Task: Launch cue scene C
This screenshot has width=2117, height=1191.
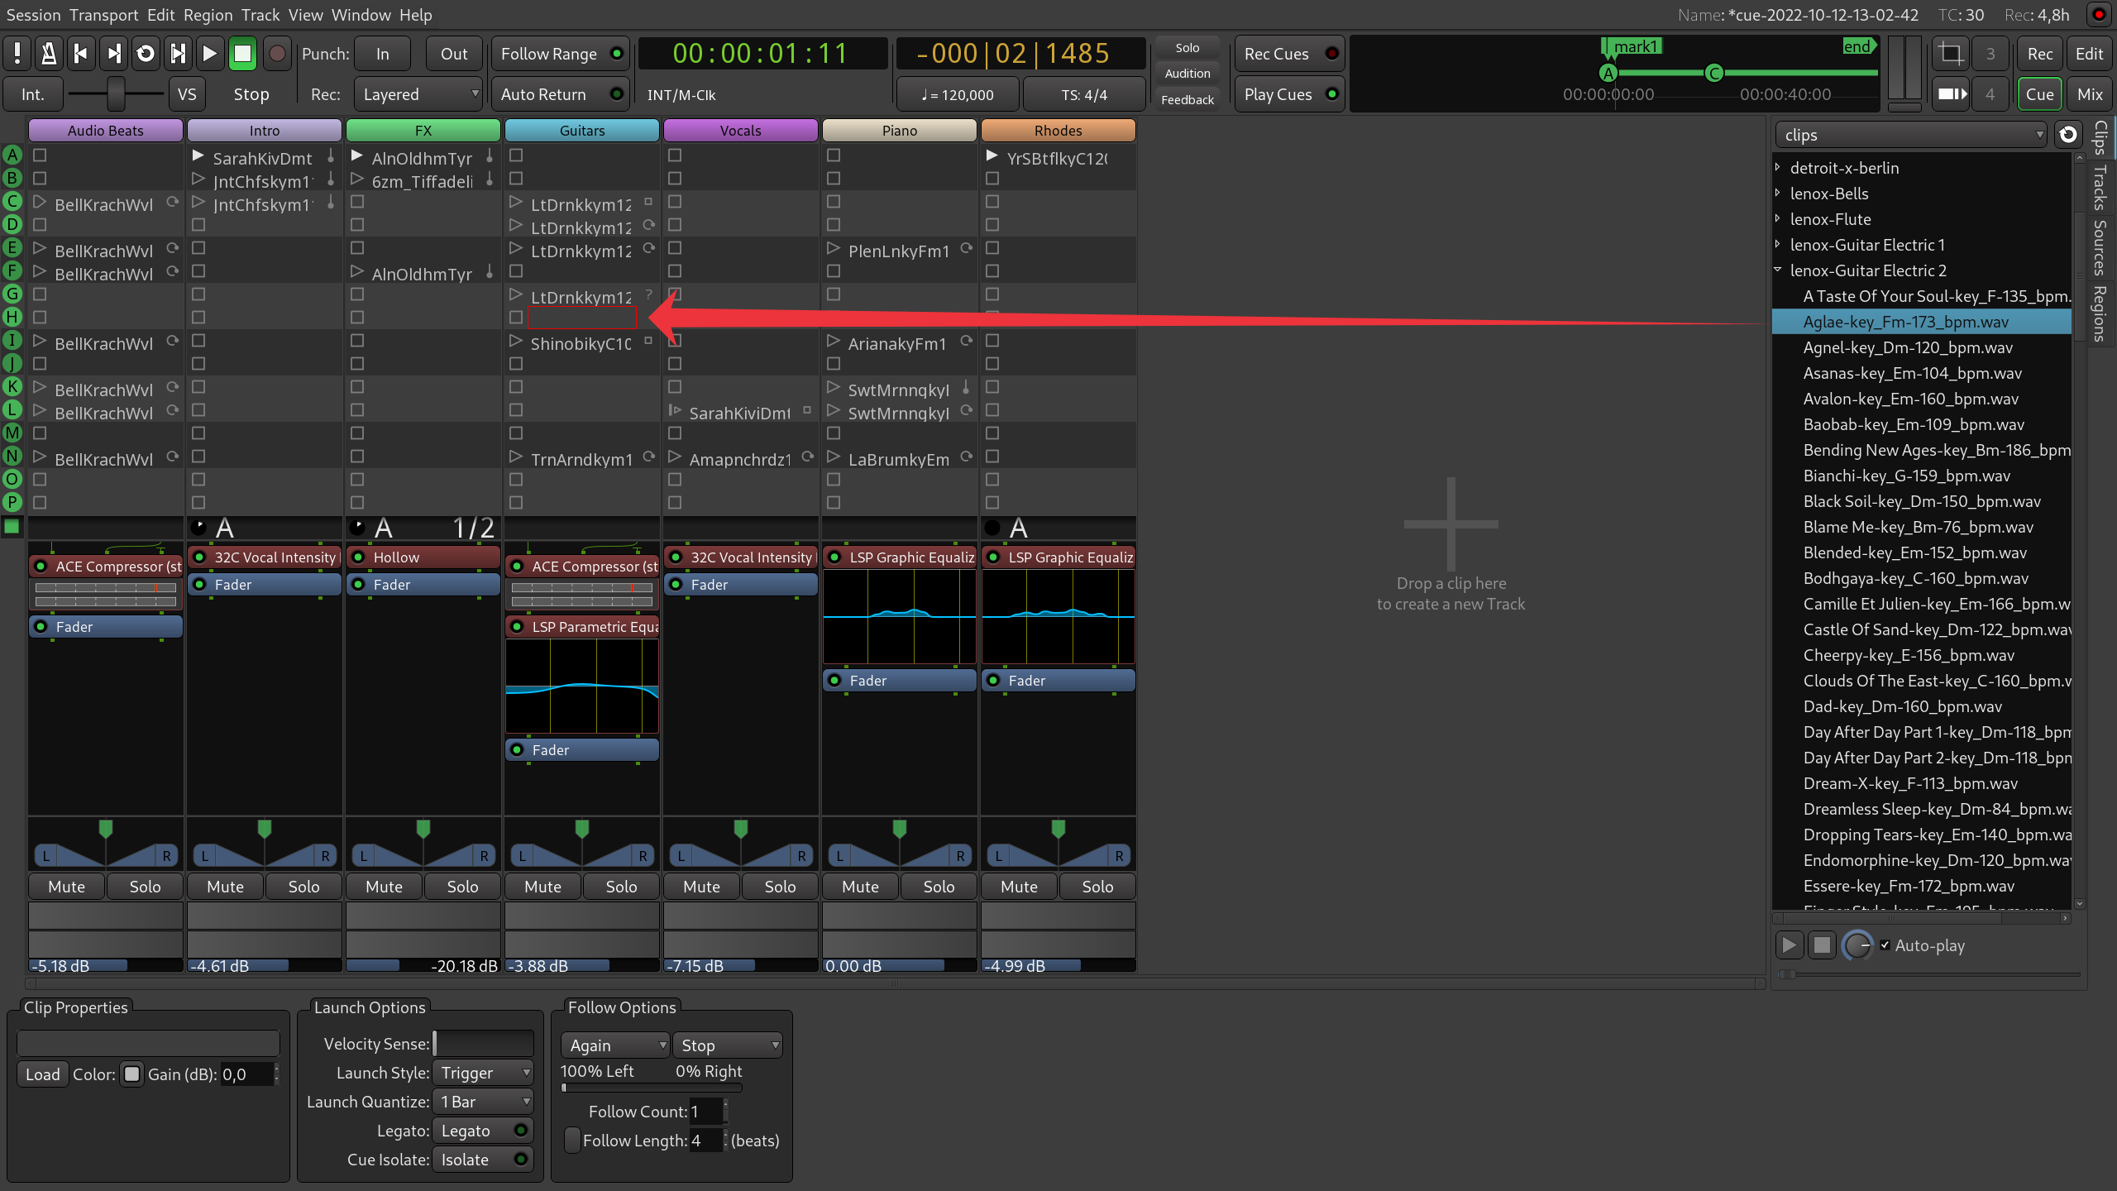Action: click(x=12, y=201)
